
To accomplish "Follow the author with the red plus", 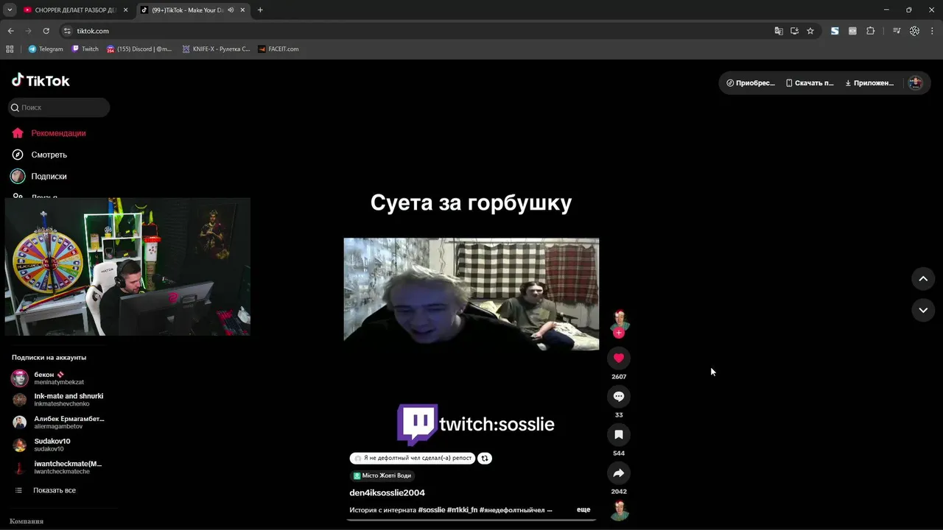I will coord(619,333).
